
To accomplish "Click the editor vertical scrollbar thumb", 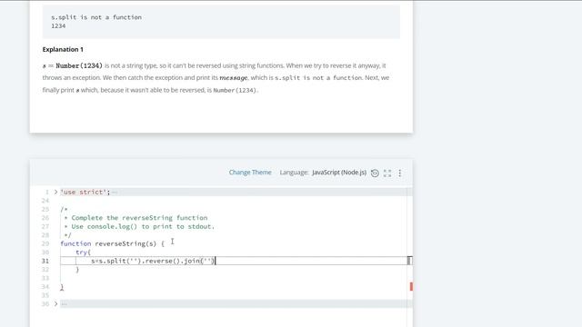I will (409, 261).
